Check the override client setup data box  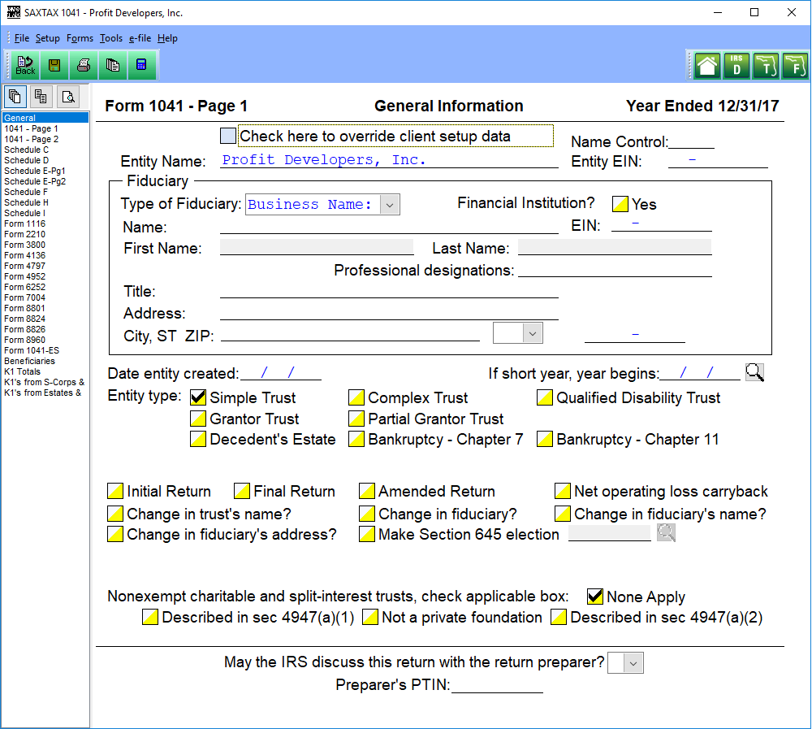tap(228, 136)
